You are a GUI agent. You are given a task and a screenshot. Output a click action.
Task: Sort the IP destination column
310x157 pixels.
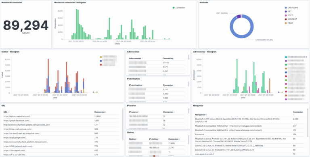(136, 85)
